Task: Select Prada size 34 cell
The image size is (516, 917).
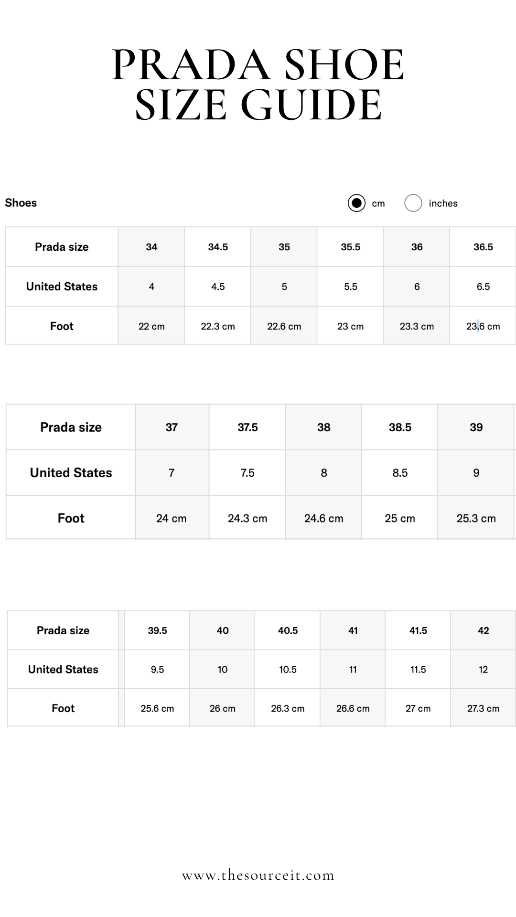Action: pyautogui.click(x=151, y=247)
